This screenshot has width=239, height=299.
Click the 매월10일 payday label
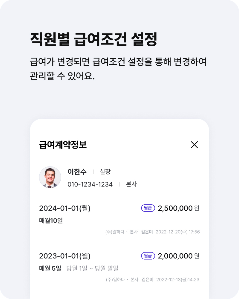pyautogui.click(x=51, y=221)
